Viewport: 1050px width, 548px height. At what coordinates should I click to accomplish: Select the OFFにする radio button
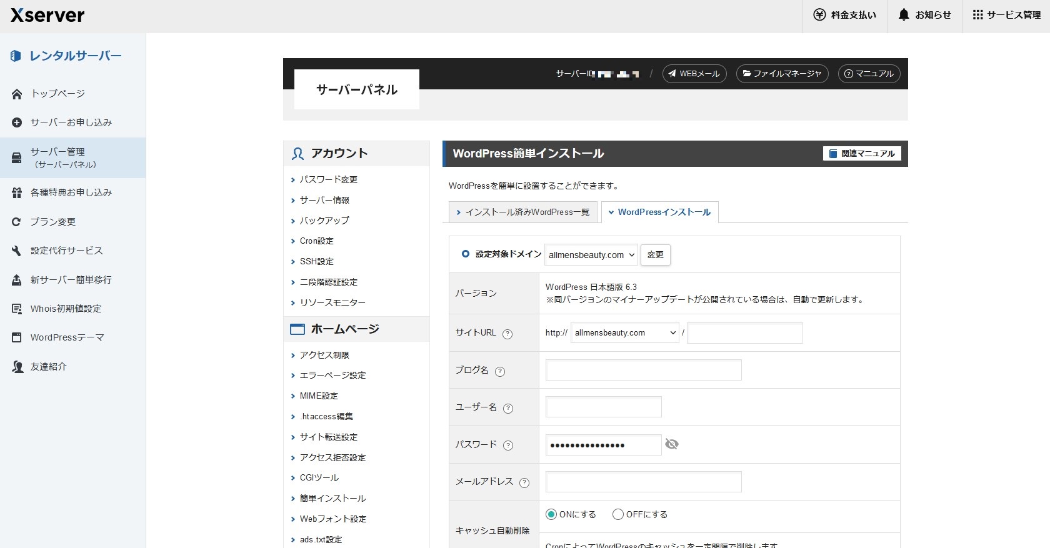[618, 514]
